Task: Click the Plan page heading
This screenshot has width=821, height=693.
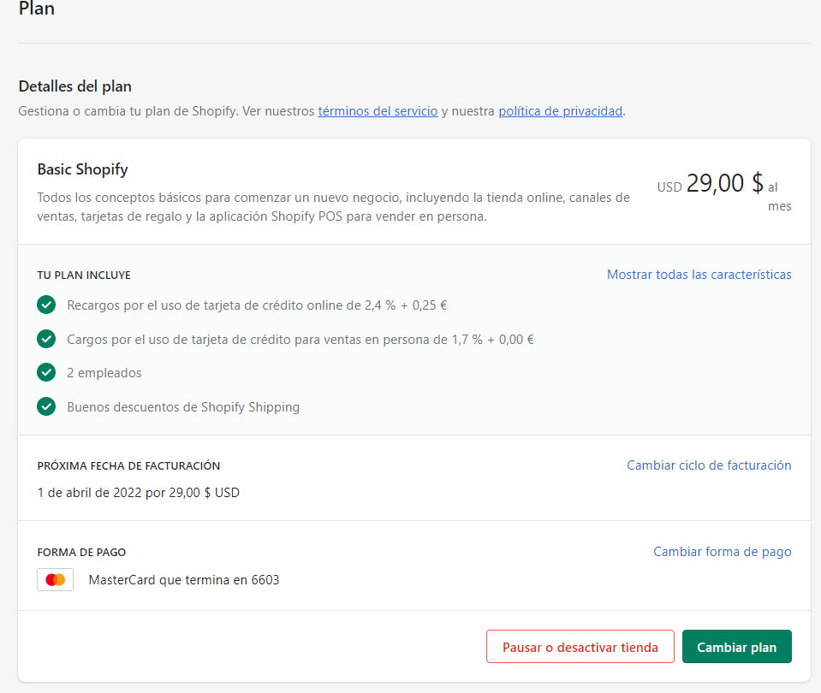Action: tap(37, 9)
